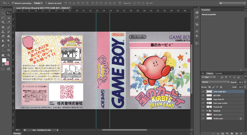The height and width of the screenshot is (135, 247).
Task: Switch to the Couches tab
Action: click(219, 73)
